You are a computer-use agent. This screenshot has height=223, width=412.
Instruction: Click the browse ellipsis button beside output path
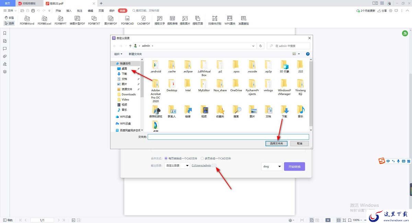point(214,165)
